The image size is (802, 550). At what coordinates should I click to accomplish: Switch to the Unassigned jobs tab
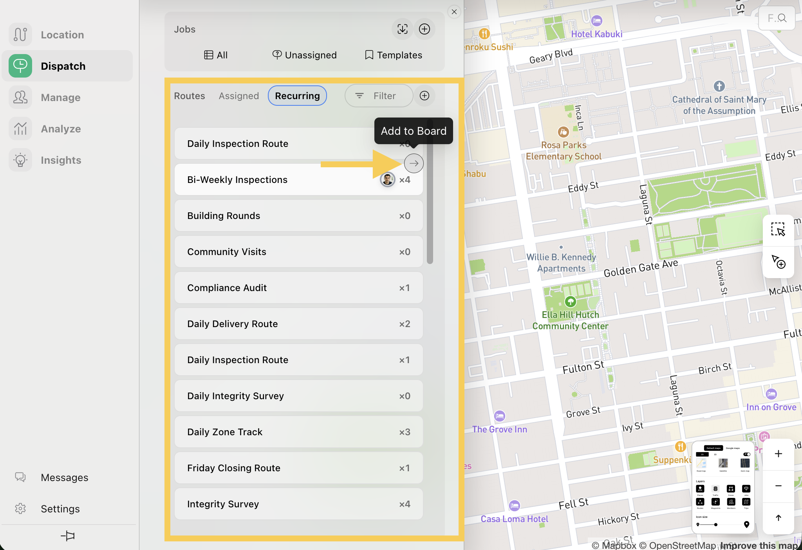click(305, 55)
